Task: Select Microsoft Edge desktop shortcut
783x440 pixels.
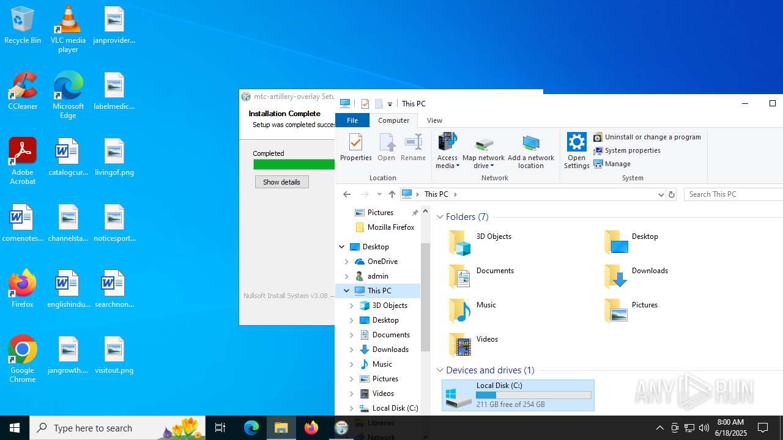Action: click(68, 95)
